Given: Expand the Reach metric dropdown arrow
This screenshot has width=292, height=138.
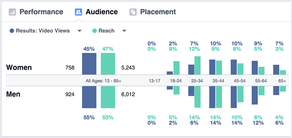Looking at the screenshot, I should click(x=124, y=31).
